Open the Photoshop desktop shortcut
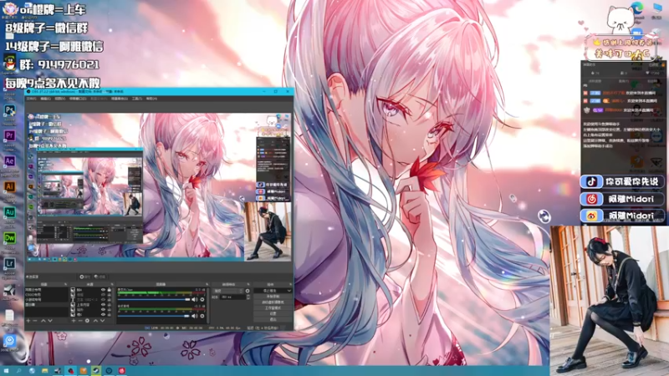 9,110
